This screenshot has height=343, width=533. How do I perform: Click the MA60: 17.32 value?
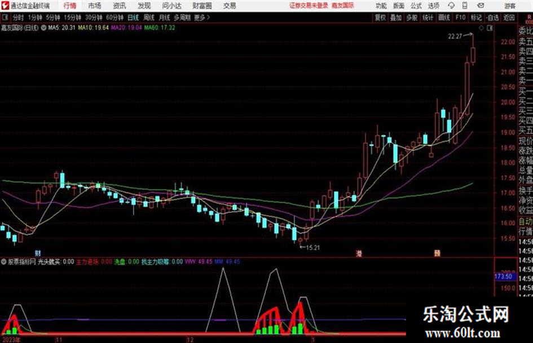(160, 28)
